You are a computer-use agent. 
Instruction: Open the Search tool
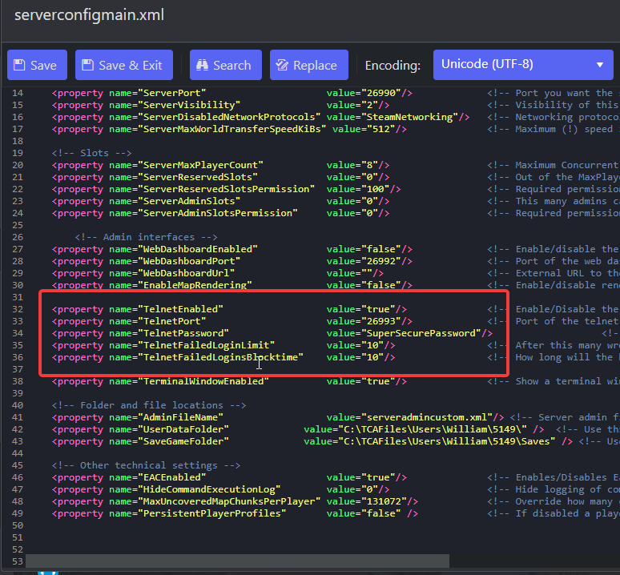(x=226, y=65)
